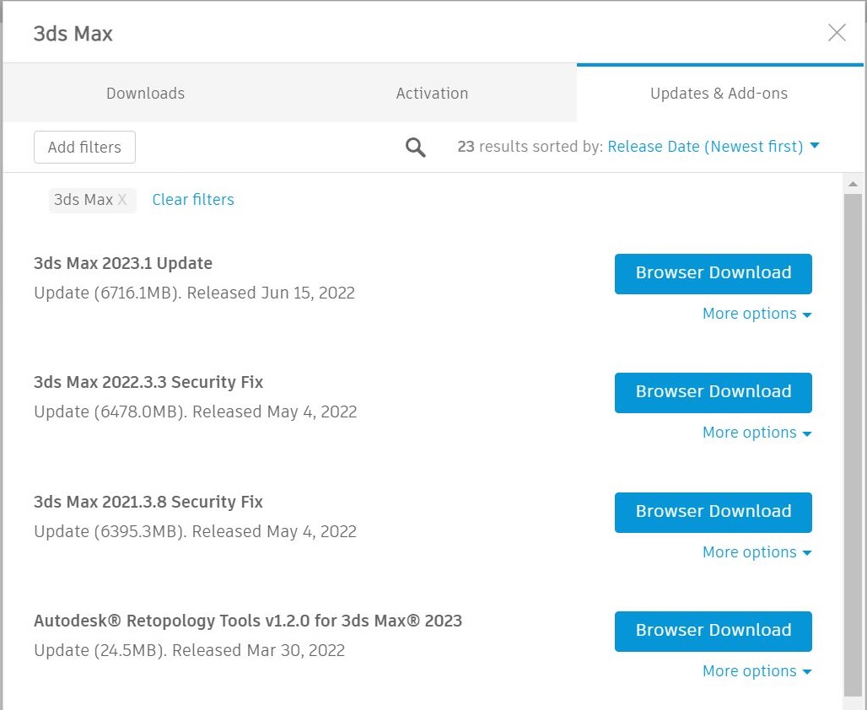Close the 3ds Max dialog
This screenshot has width=867, height=710.
click(x=837, y=33)
